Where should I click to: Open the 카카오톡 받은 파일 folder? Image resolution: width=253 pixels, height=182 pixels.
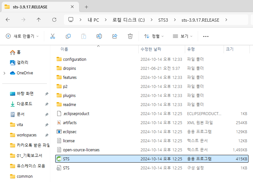[30, 145]
